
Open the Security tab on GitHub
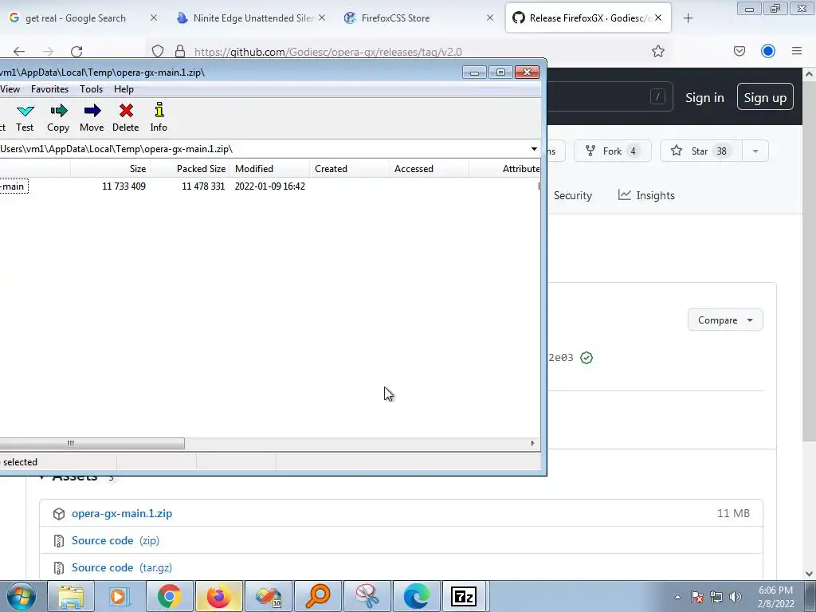click(x=573, y=196)
